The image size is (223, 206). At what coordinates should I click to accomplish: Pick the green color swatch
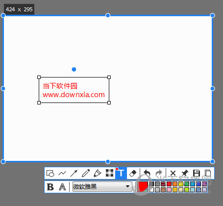click(x=187, y=184)
